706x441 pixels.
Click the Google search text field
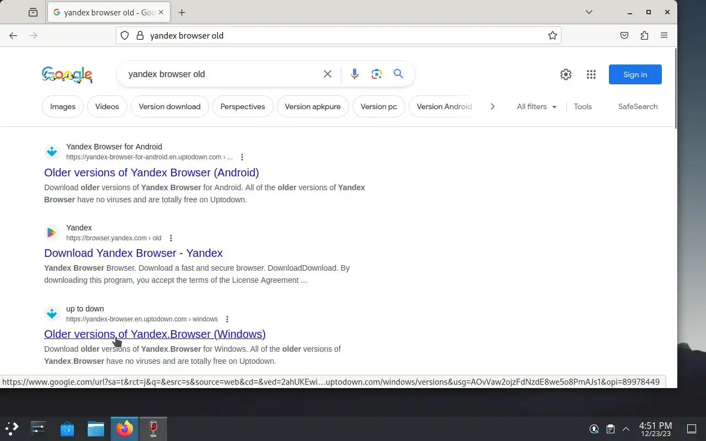click(221, 74)
